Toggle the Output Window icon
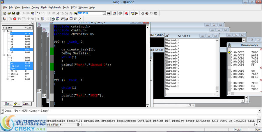Screen dimensions: 262x132 pos(137,13)
